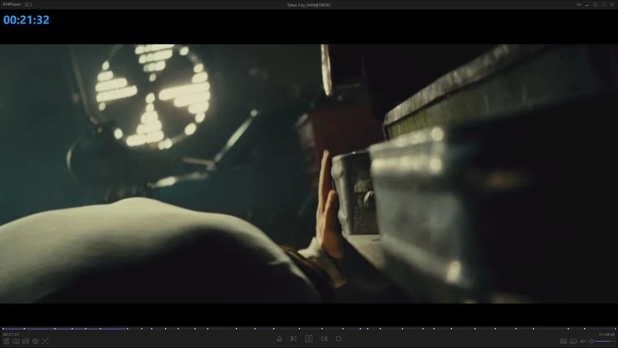Pause the video playback
This screenshot has width=618, height=348.
[309, 339]
